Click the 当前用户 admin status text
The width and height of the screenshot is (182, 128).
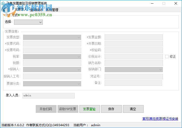[87, 125]
